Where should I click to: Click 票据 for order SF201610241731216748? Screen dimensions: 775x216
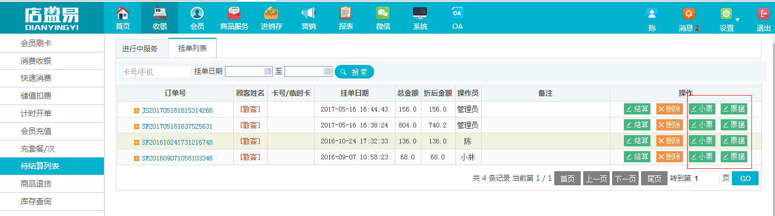click(734, 140)
